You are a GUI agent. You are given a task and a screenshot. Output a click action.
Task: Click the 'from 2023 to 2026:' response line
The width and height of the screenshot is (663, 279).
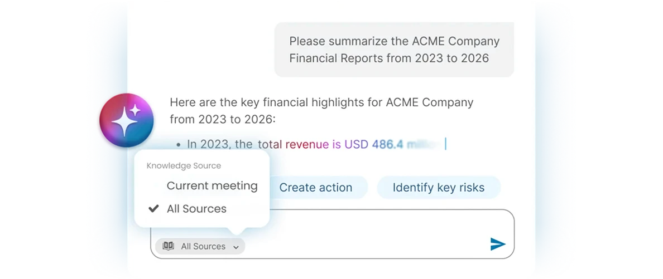223,119
